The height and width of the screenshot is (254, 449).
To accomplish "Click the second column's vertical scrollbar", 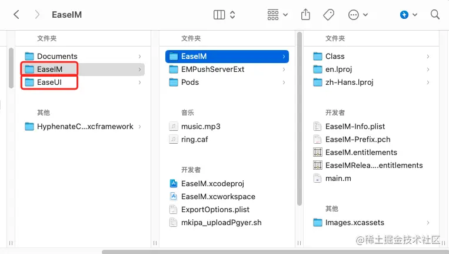I will pyautogui.click(x=300, y=119).
